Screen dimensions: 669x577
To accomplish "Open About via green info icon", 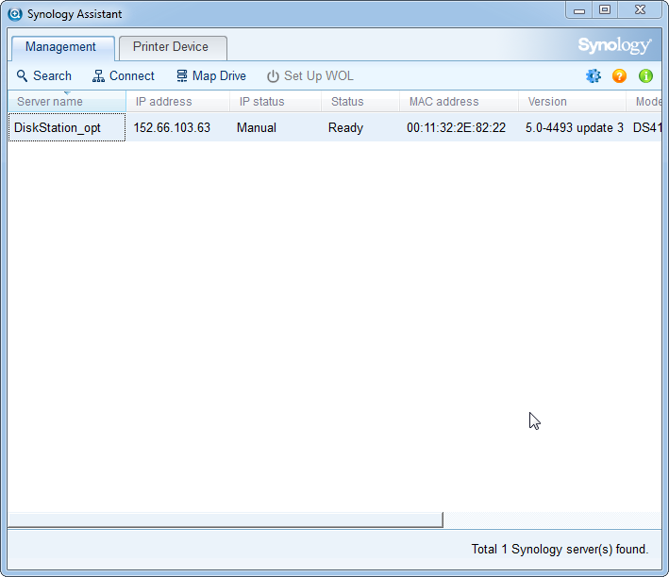I will [645, 76].
